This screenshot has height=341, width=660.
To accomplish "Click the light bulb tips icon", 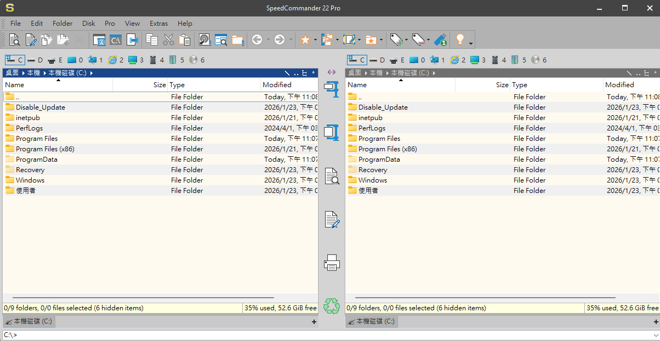I will point(460,39).
